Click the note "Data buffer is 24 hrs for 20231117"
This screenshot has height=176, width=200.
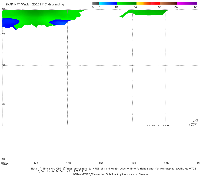(x=62, y=171)
